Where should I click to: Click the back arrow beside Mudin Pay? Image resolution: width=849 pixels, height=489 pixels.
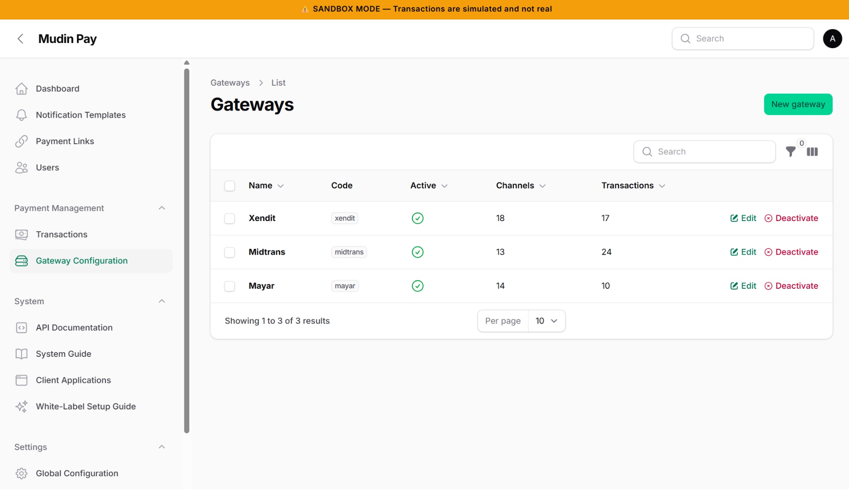click(20, 38)
